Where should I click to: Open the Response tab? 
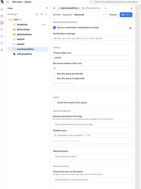[x=67, y=15]
